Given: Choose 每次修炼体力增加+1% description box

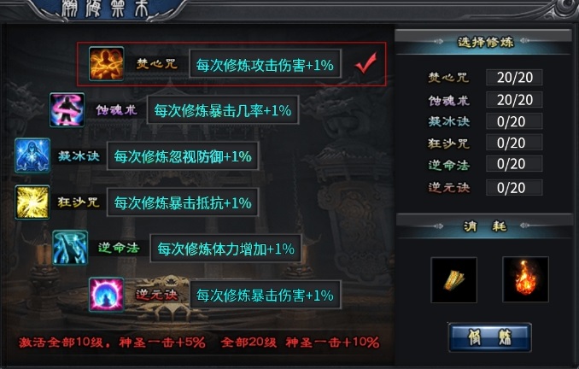Looking at the screenshot, I should click(225, 249).
